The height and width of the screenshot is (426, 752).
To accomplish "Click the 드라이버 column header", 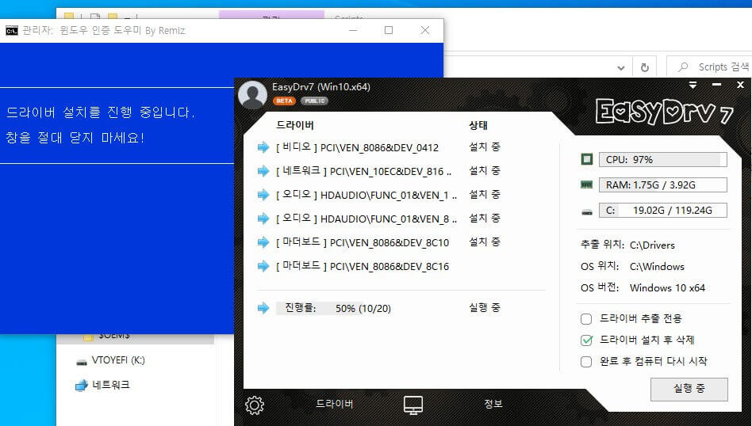I will click(295, 125).
